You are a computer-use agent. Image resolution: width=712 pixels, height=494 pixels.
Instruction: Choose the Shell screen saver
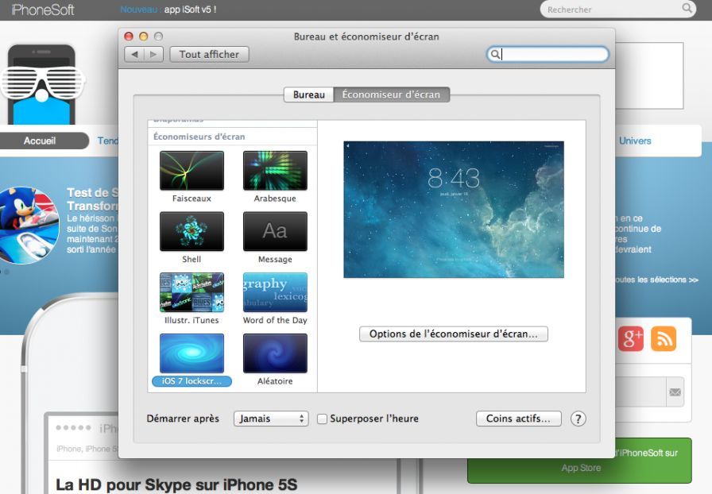click(192, 231)
